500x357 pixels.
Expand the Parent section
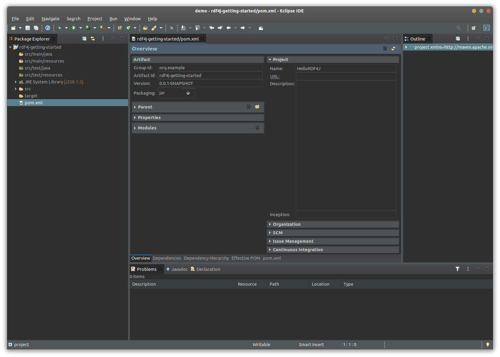[135, 107]
